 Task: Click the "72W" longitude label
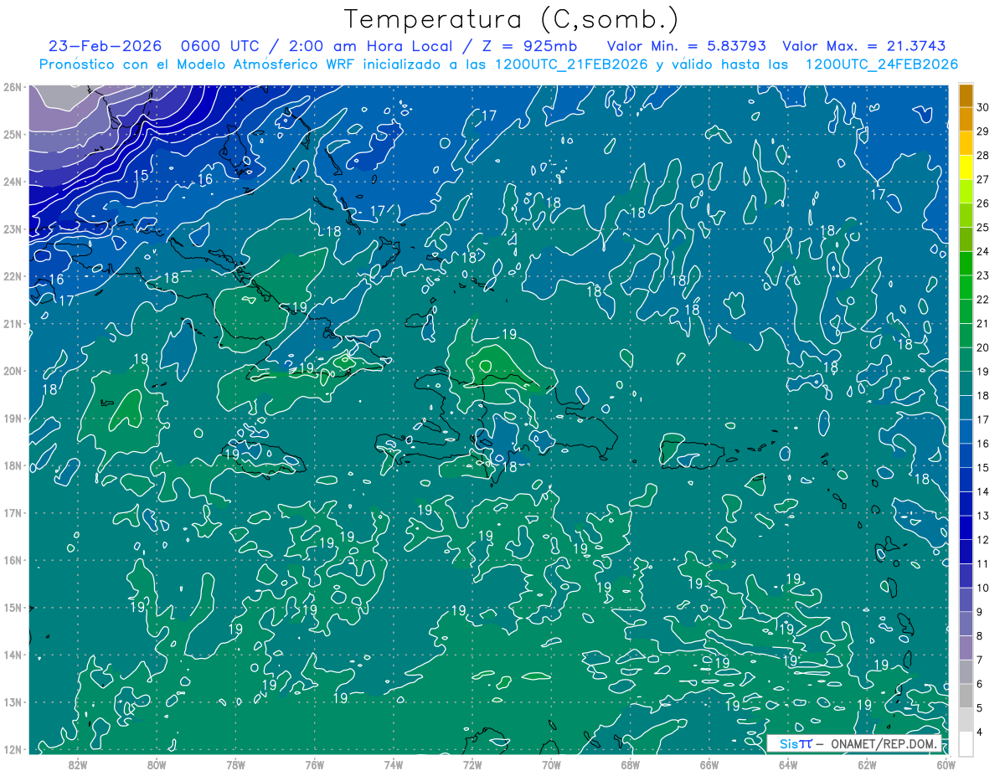click(x=472, y=764)
